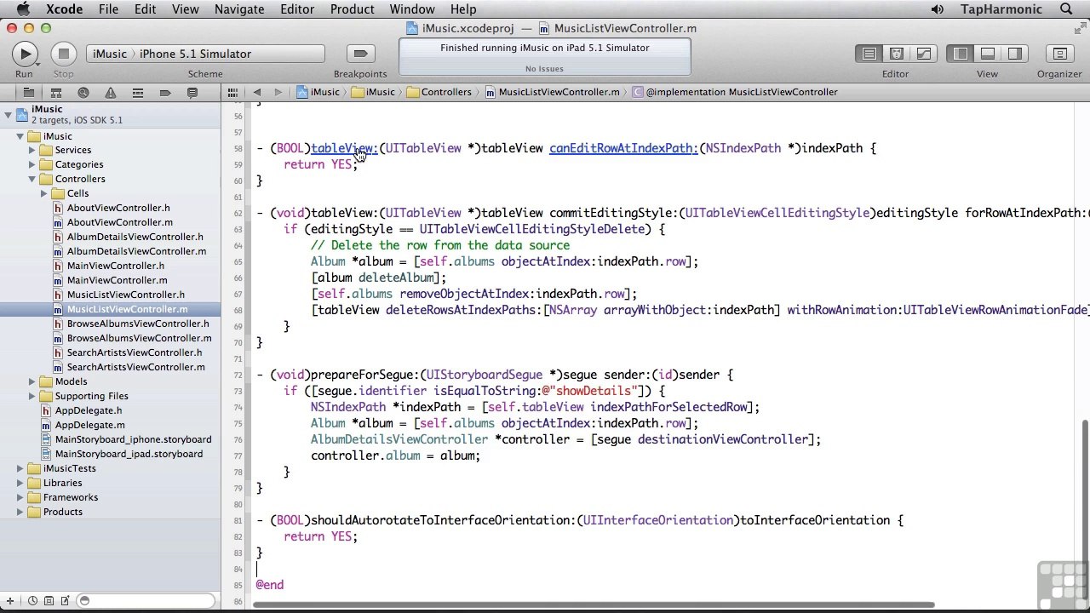Toggle the Utilities pane view

coord(1014,54)
